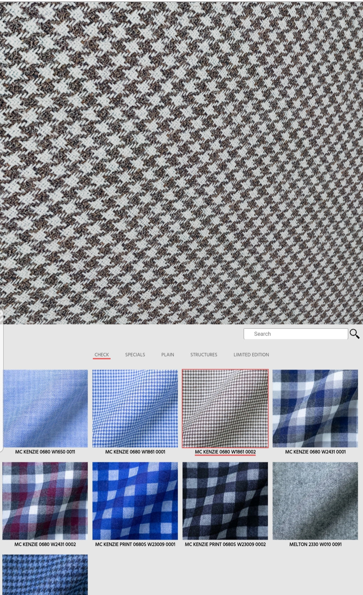The image size is (363, 595).
Task: Pick the MELTON 2330 W010 0091 swatch
Action: (x=315, y=500)
